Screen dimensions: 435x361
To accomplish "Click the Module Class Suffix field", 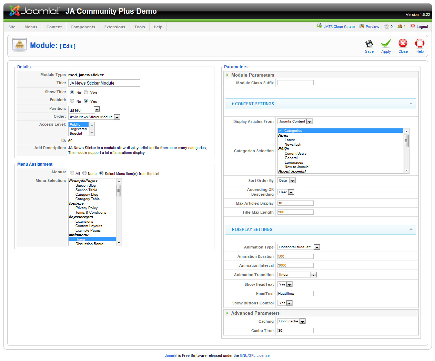I will [x=295, y=83].
